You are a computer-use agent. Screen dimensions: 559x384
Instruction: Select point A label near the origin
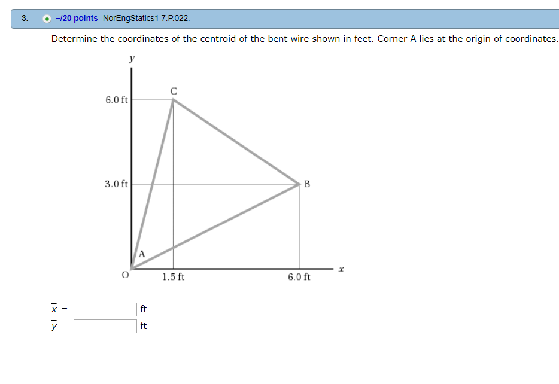pyautogui.click(x=141, y=254)
